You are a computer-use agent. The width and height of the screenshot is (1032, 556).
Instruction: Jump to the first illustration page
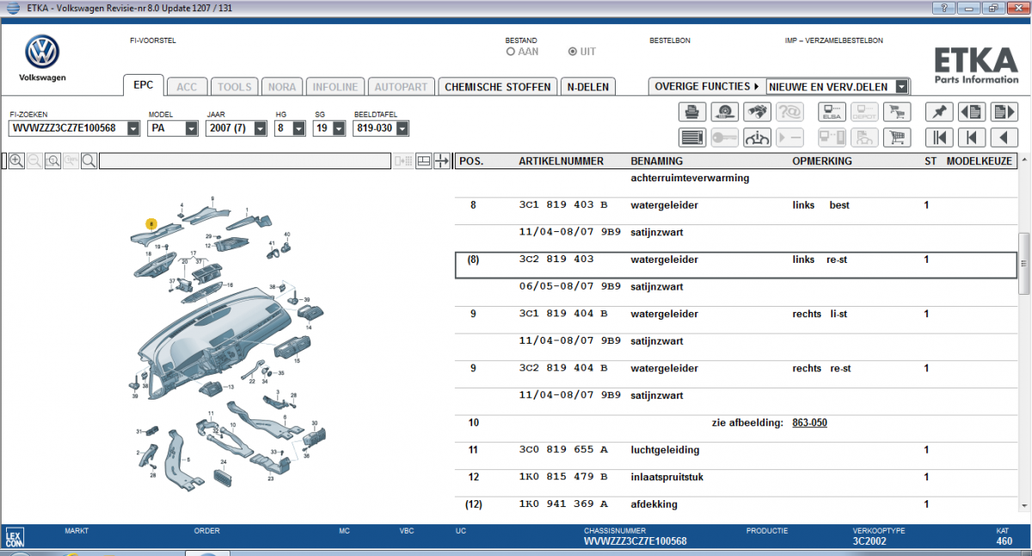click(x=938, y=137)
